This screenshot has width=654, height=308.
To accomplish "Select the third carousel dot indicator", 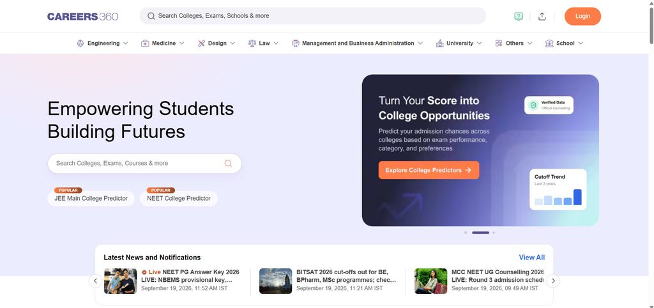I will pos(494,233).
